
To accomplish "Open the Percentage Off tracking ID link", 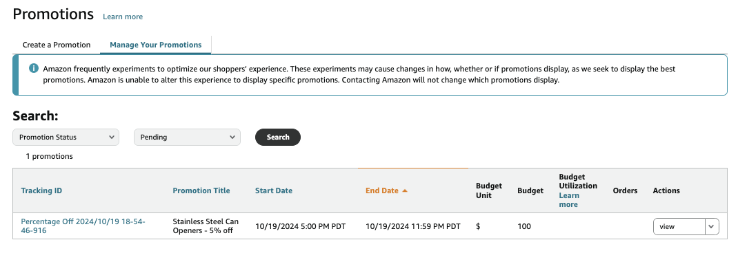I will click(x=83, y=226).
